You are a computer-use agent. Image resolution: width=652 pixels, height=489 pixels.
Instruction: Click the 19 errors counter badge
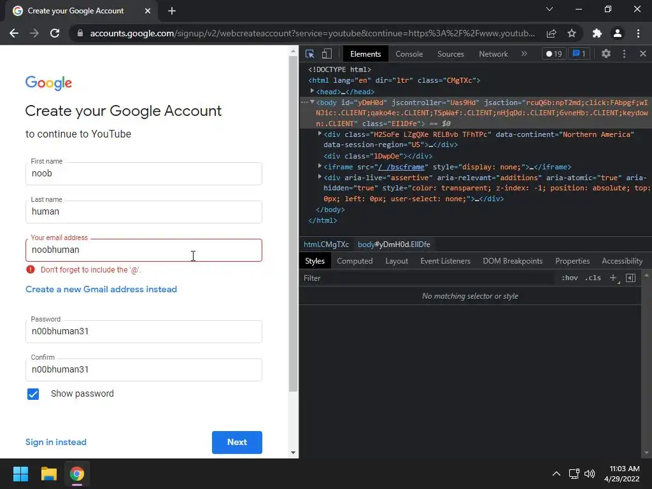(x=554, y=53)
